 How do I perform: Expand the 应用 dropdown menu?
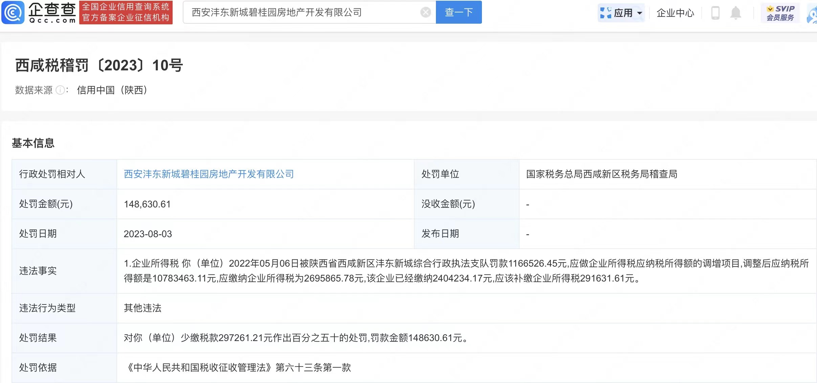(639, 13)
